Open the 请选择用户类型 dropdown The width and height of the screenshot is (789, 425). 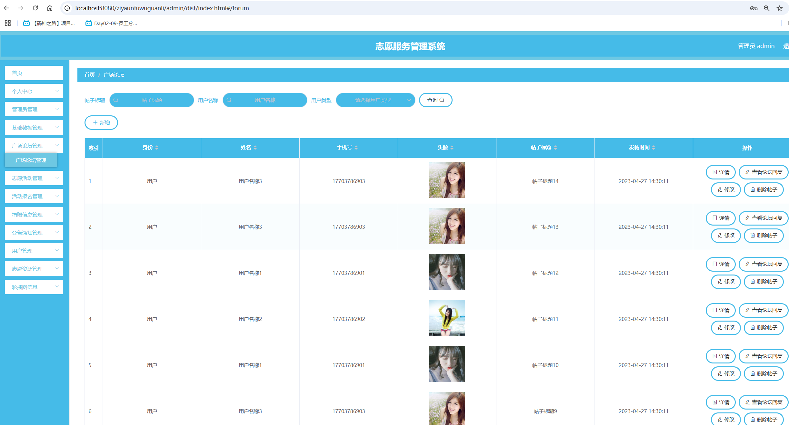[375, 100]
